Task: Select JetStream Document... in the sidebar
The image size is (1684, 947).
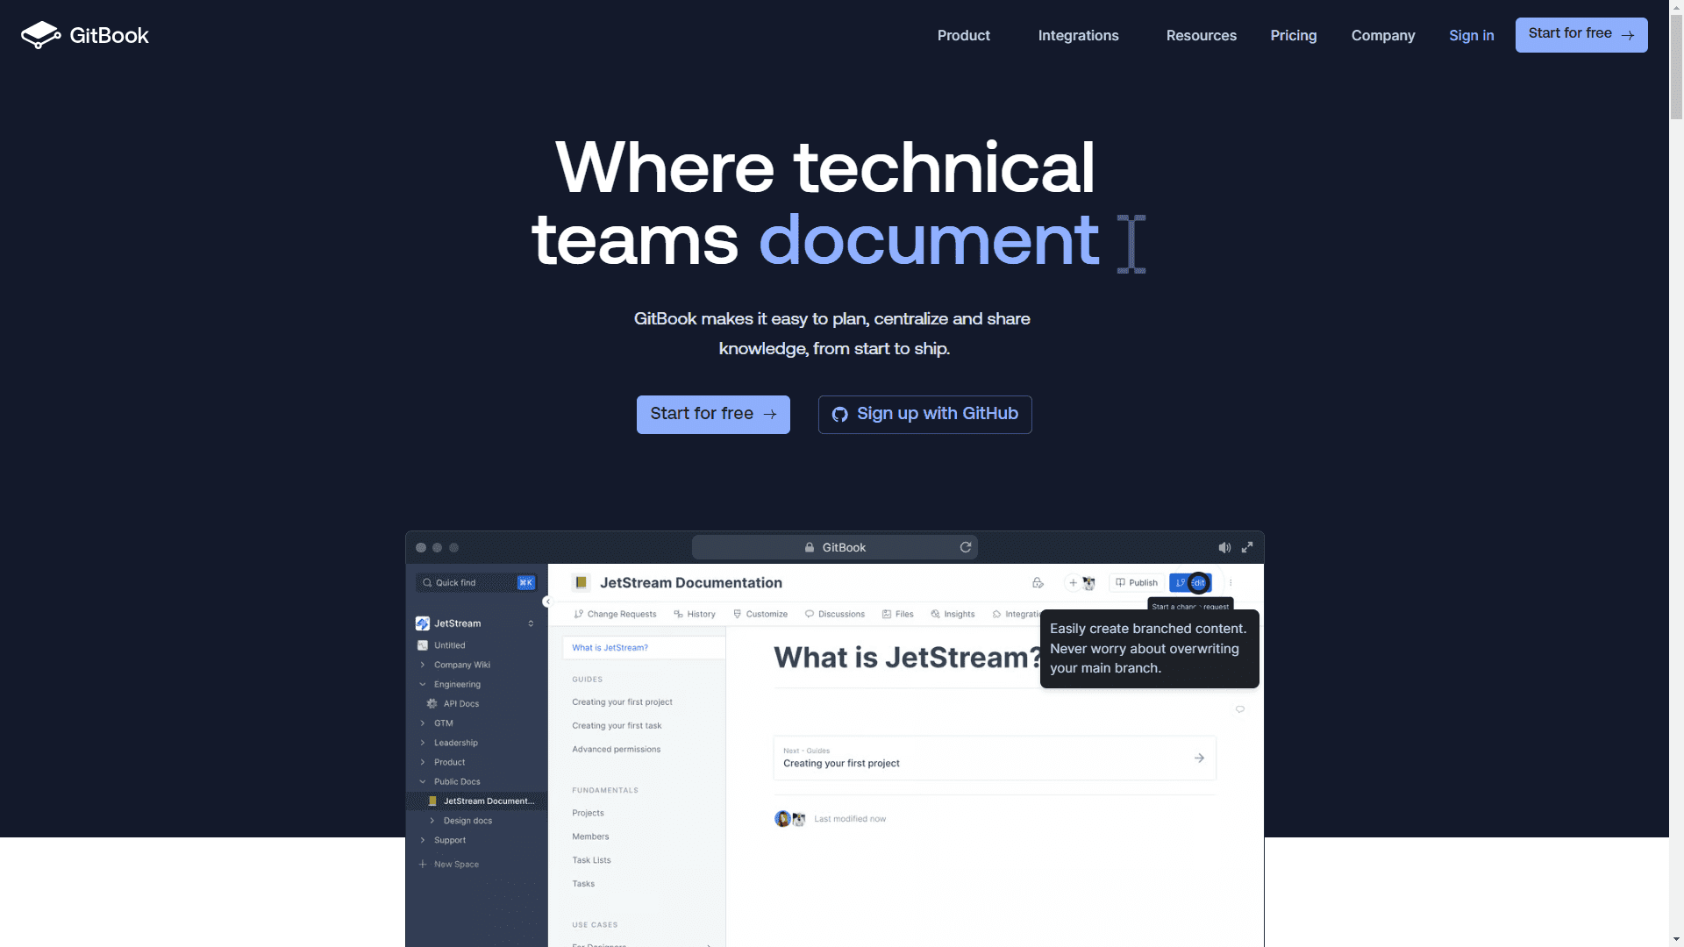Action: point(476,801)
